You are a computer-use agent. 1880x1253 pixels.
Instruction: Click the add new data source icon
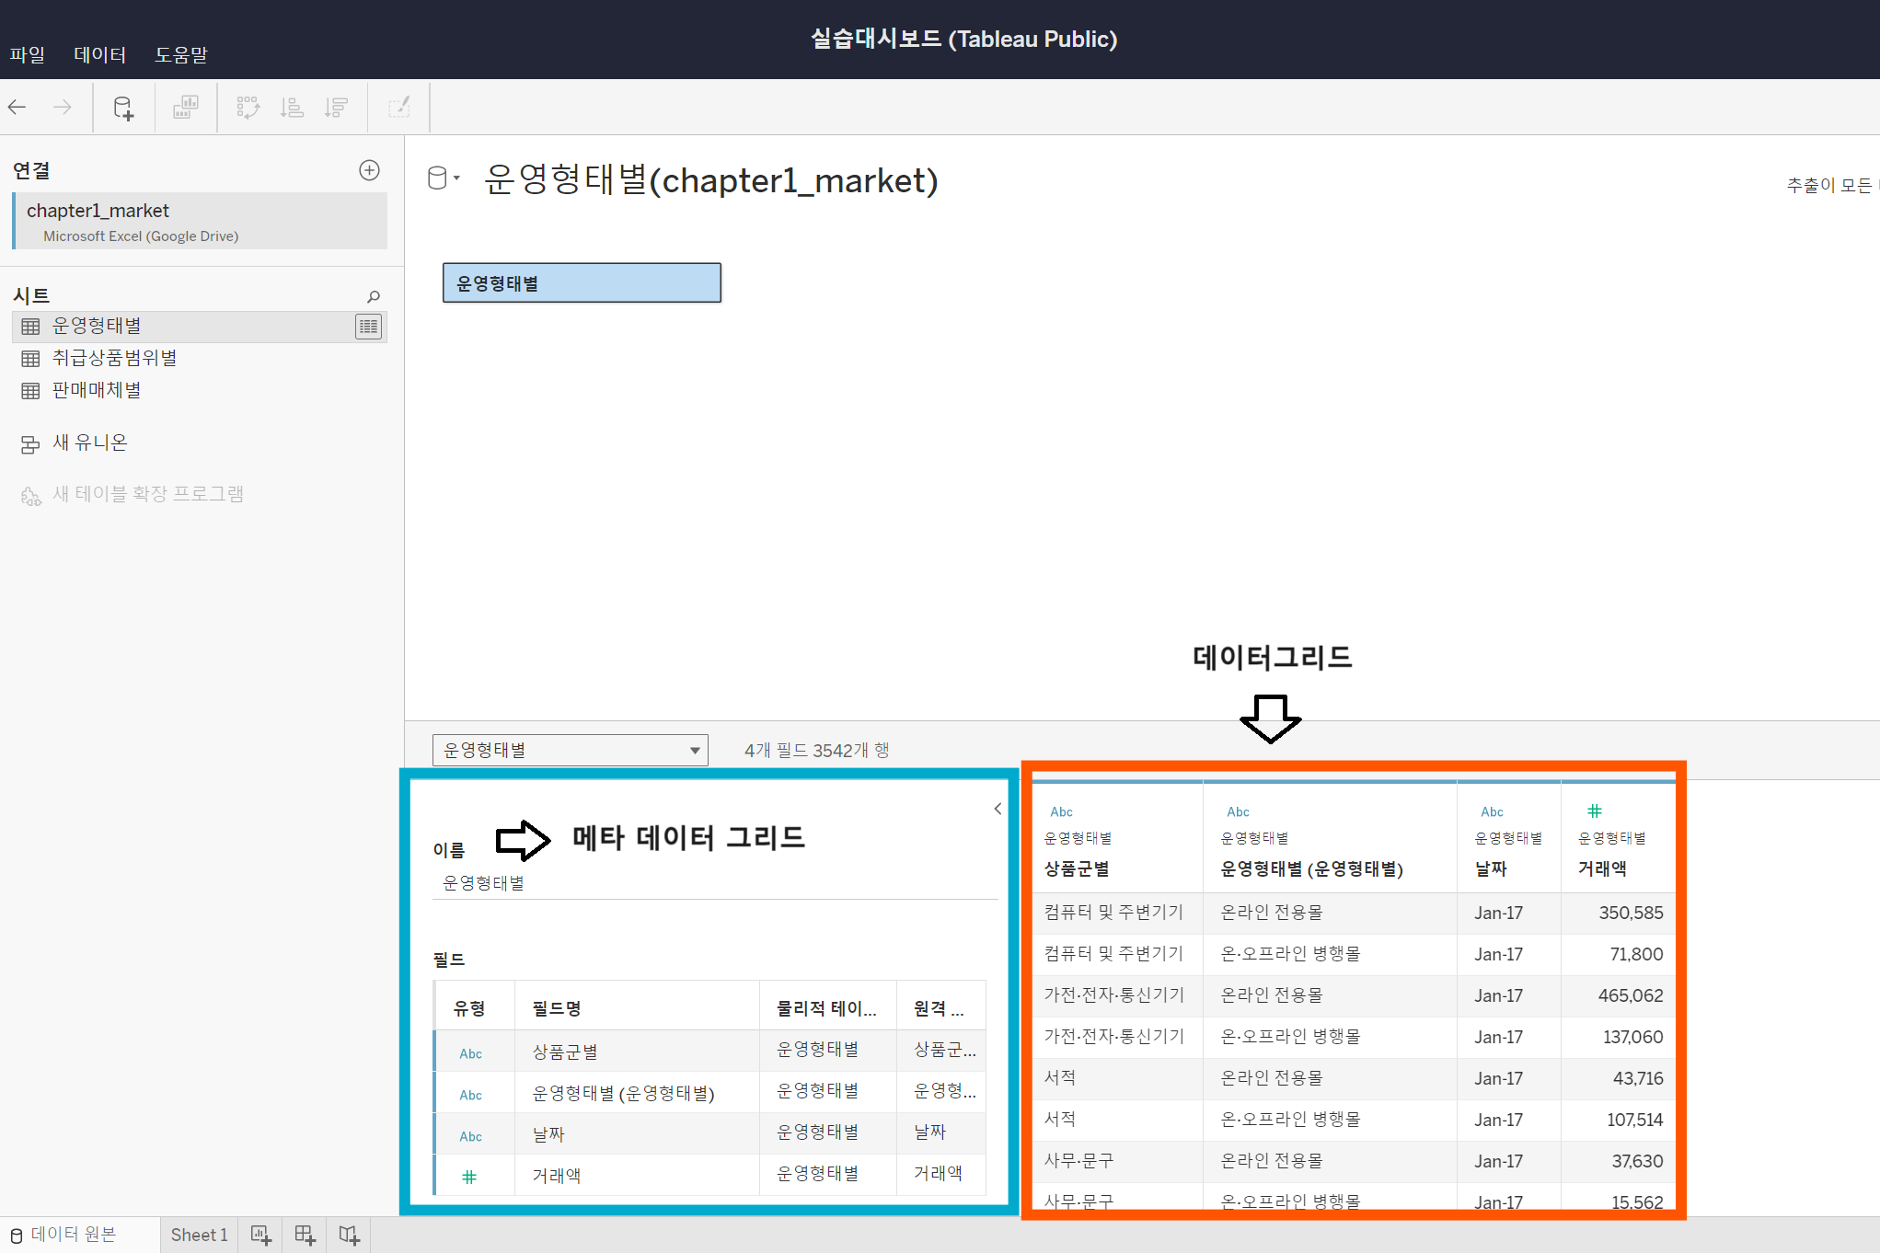pyautogui.click(x=123, y=108)
